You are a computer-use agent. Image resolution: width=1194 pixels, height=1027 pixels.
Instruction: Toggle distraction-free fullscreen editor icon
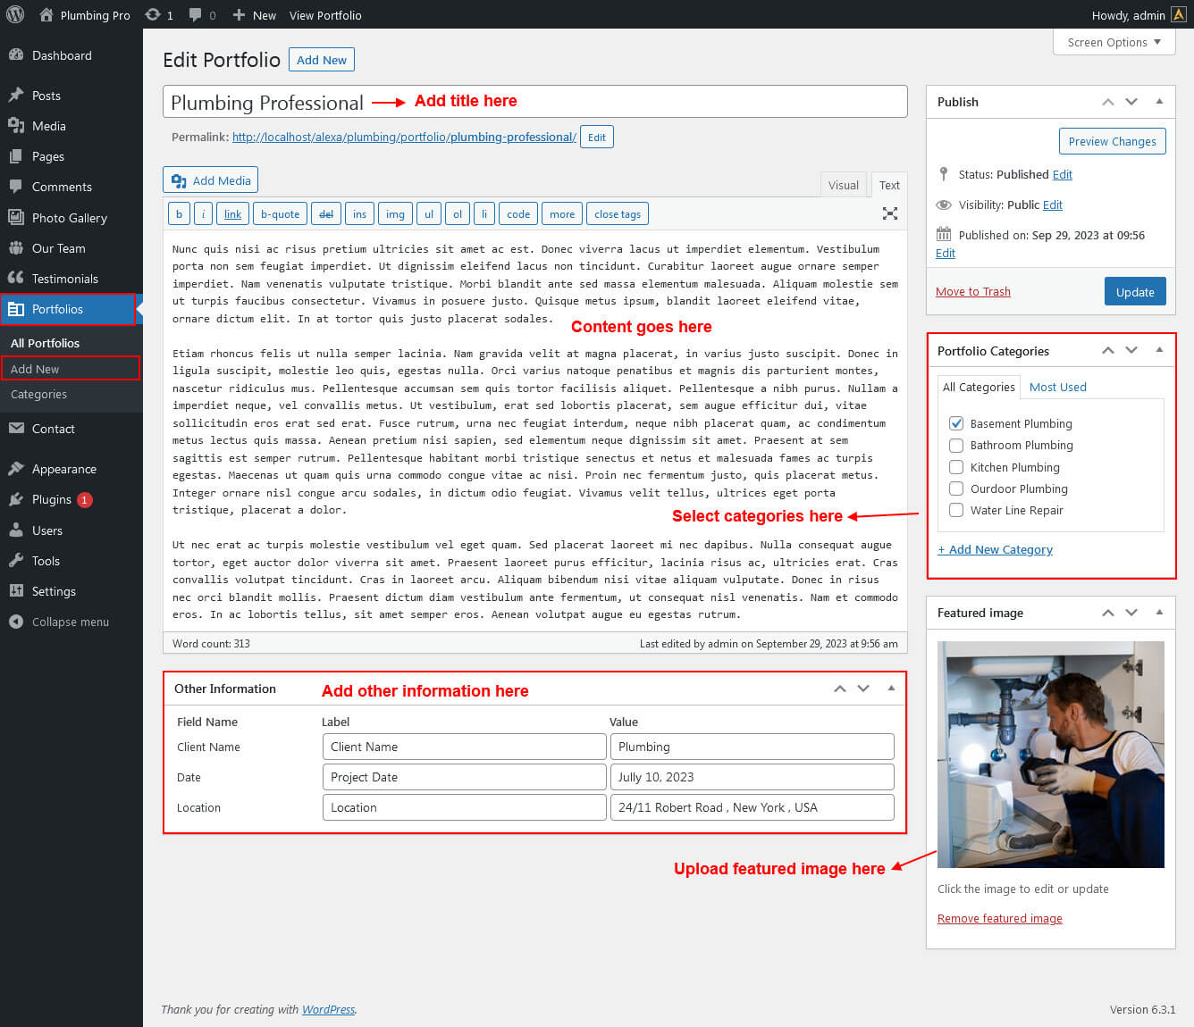(890, 213)
